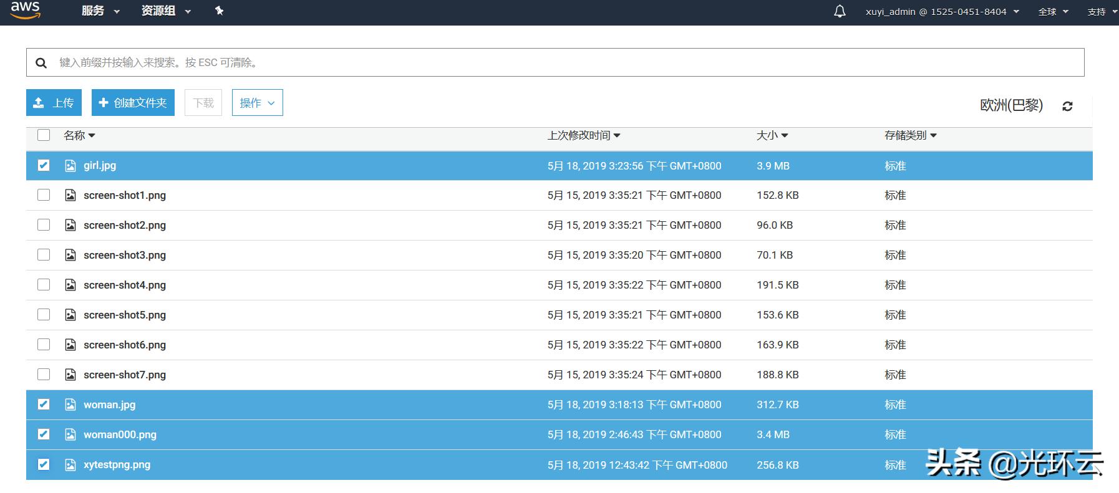This screenshot has width=1119, height=493.
Task: Open the notifications bell icon
Action: coord(840,11)
